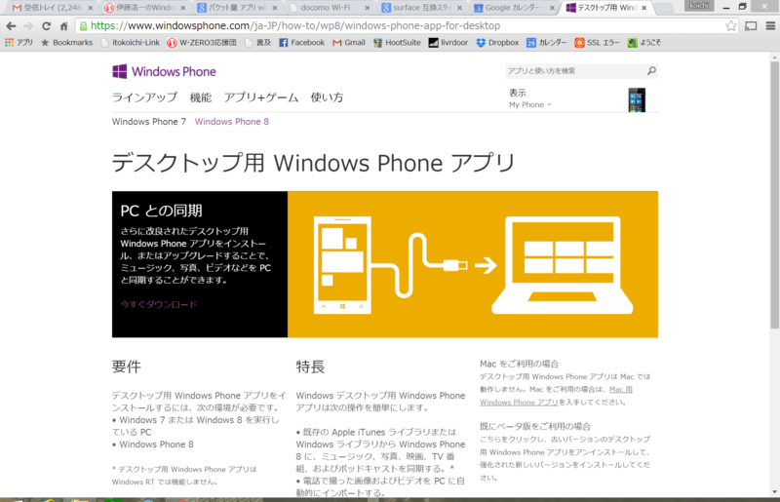Open the アプリ apps grid shortcut

[19, 43]
